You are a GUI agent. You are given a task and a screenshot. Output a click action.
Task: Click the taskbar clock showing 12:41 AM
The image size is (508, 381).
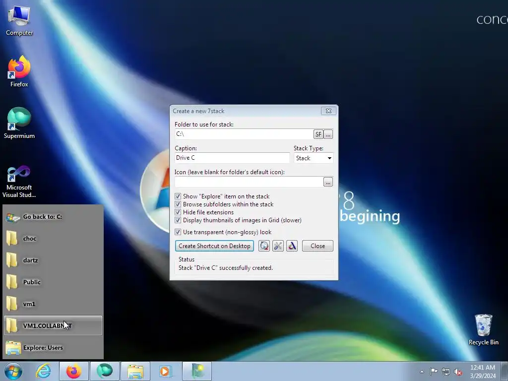point(482,372)
